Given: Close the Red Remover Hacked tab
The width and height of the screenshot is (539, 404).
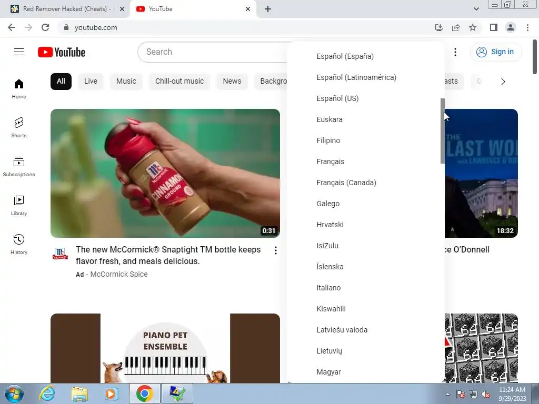Looking at the screenshot, I should (x=122, y=9).
